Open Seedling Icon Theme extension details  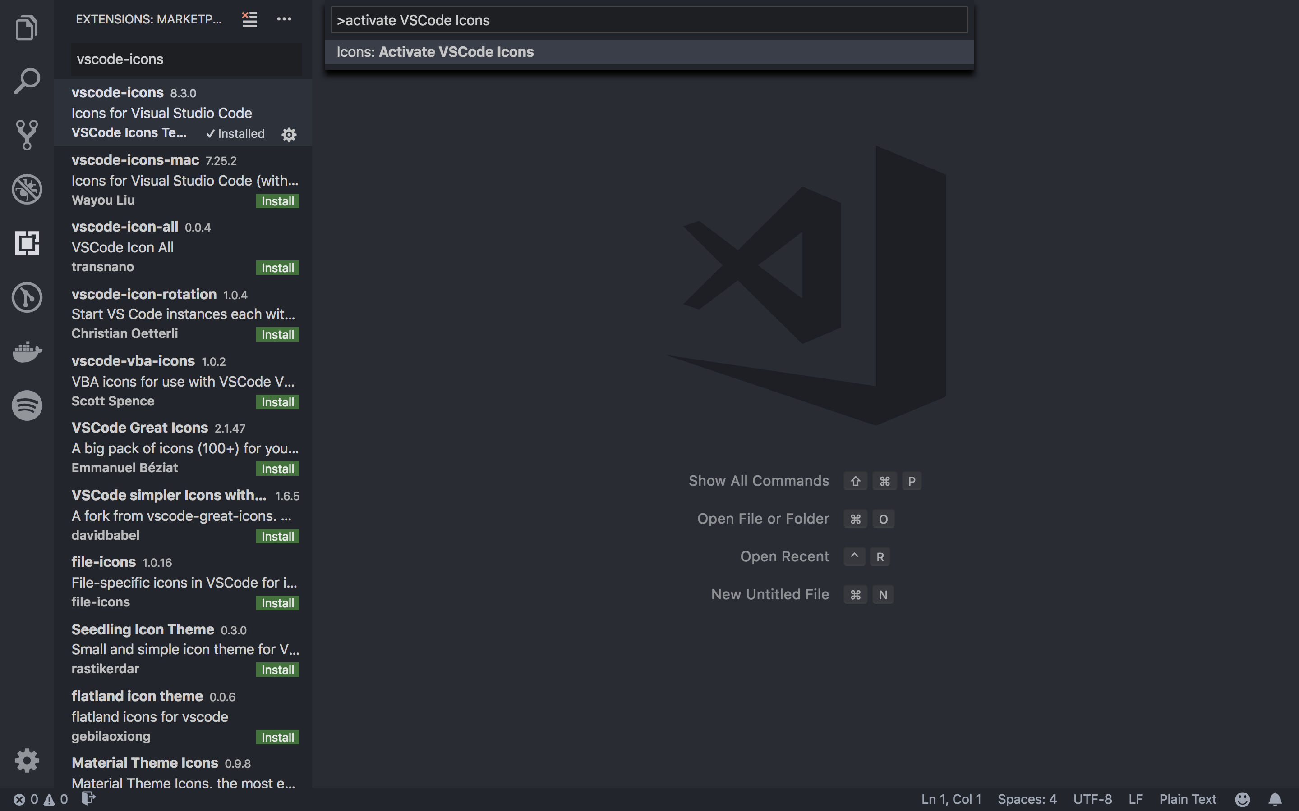tap(183, 649)
